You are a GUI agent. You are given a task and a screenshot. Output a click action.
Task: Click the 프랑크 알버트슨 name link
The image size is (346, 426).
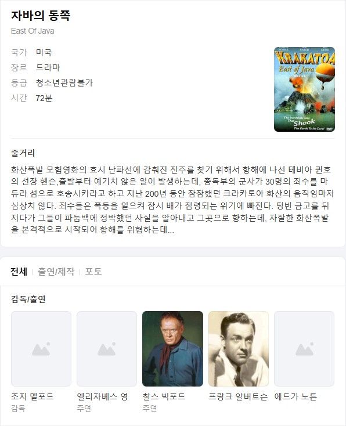point(238,396)
